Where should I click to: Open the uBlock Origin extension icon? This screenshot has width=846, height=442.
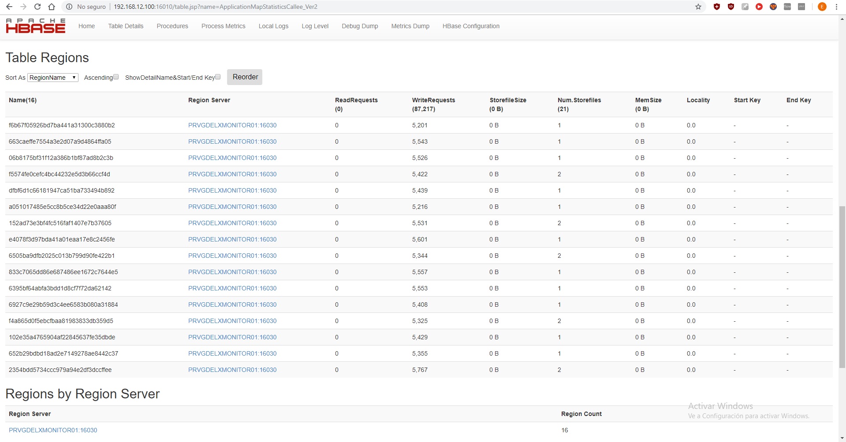(x=731, y=7)
